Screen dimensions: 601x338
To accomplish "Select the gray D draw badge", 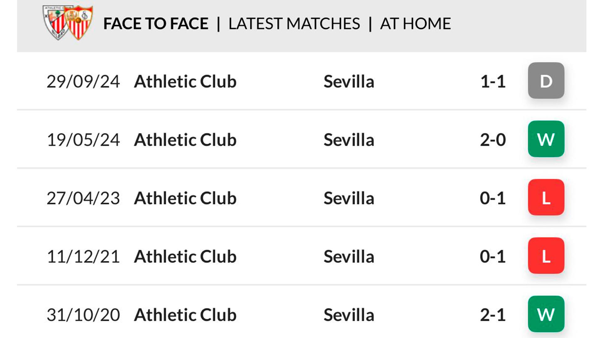I will click(546, 81).
